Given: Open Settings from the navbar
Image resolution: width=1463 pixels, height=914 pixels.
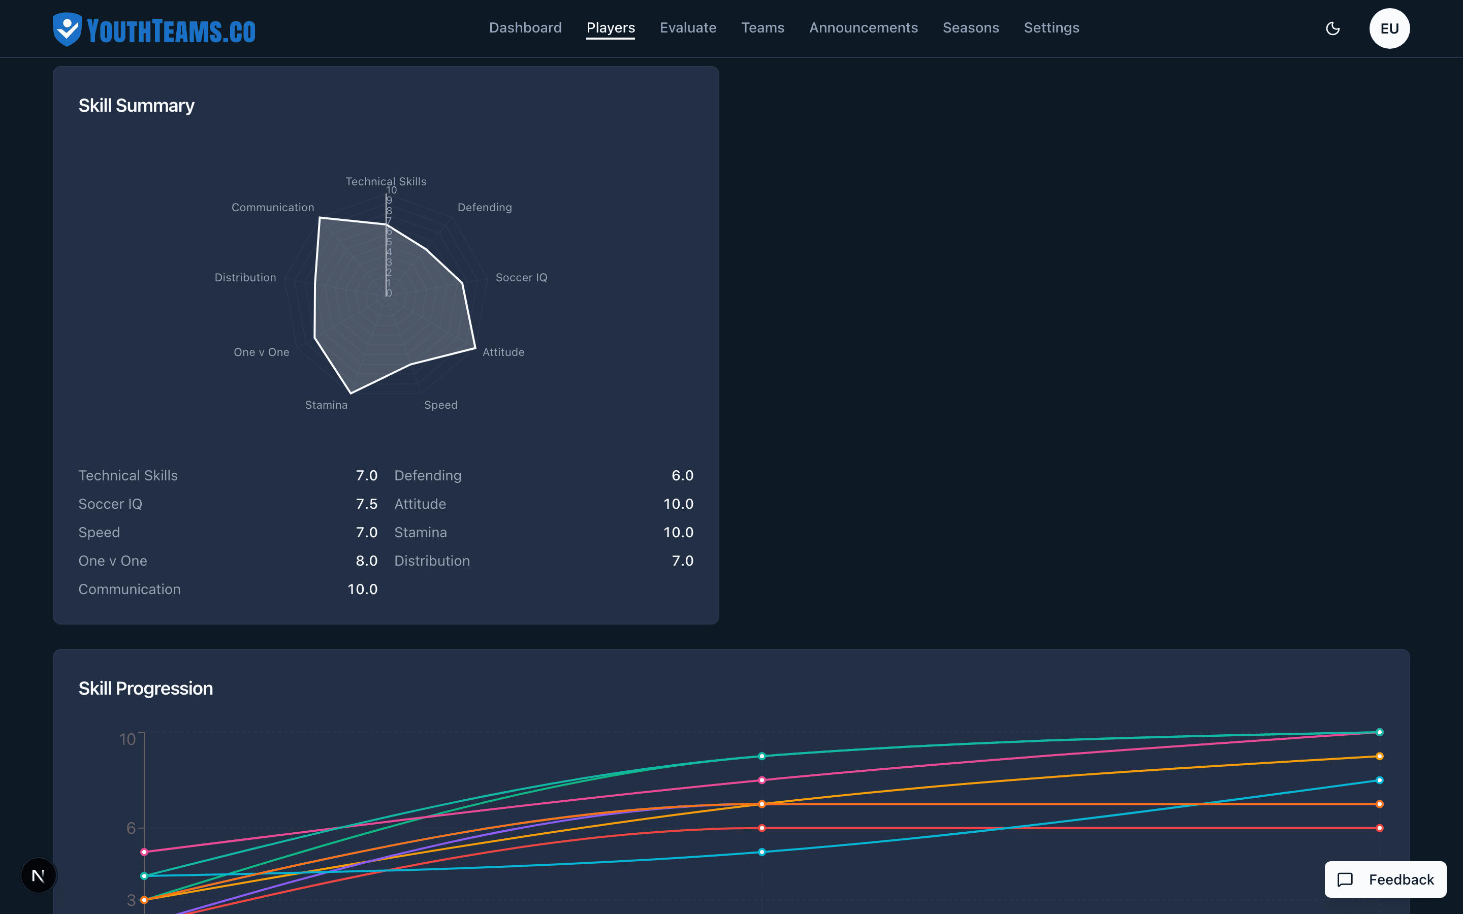Looking at the screenshot, I should 1052,28.
